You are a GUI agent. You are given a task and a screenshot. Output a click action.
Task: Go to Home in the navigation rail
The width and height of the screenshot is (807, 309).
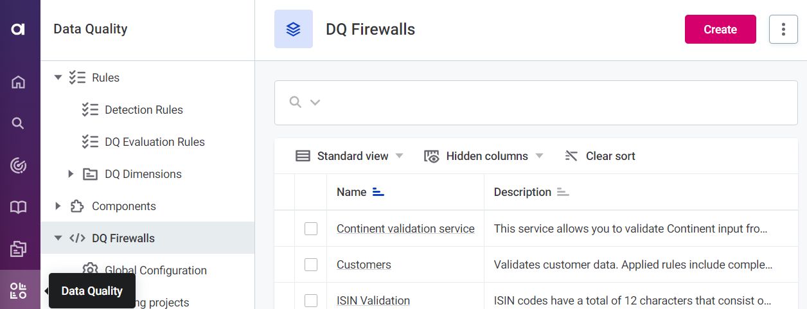click(19, 82)
